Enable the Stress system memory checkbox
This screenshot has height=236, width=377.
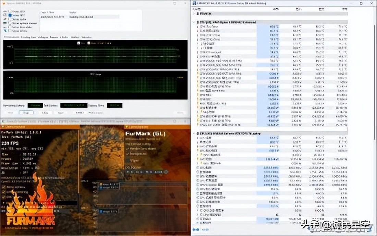[x=10, y=23]
